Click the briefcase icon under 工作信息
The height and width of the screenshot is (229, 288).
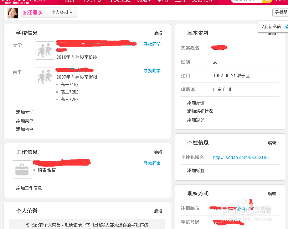[22, 170]
